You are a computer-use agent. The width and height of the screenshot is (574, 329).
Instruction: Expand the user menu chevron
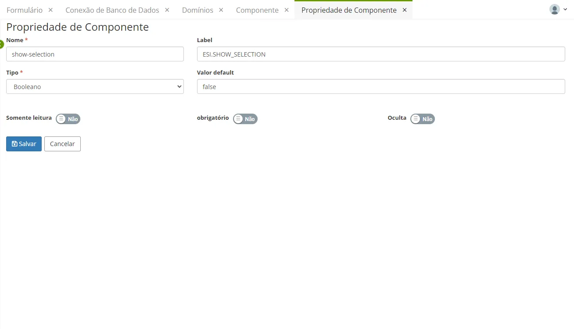coord(565,10)
